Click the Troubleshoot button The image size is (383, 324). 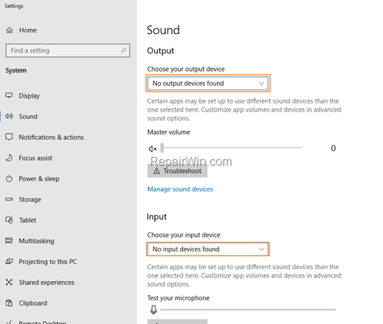click(177, 171)
